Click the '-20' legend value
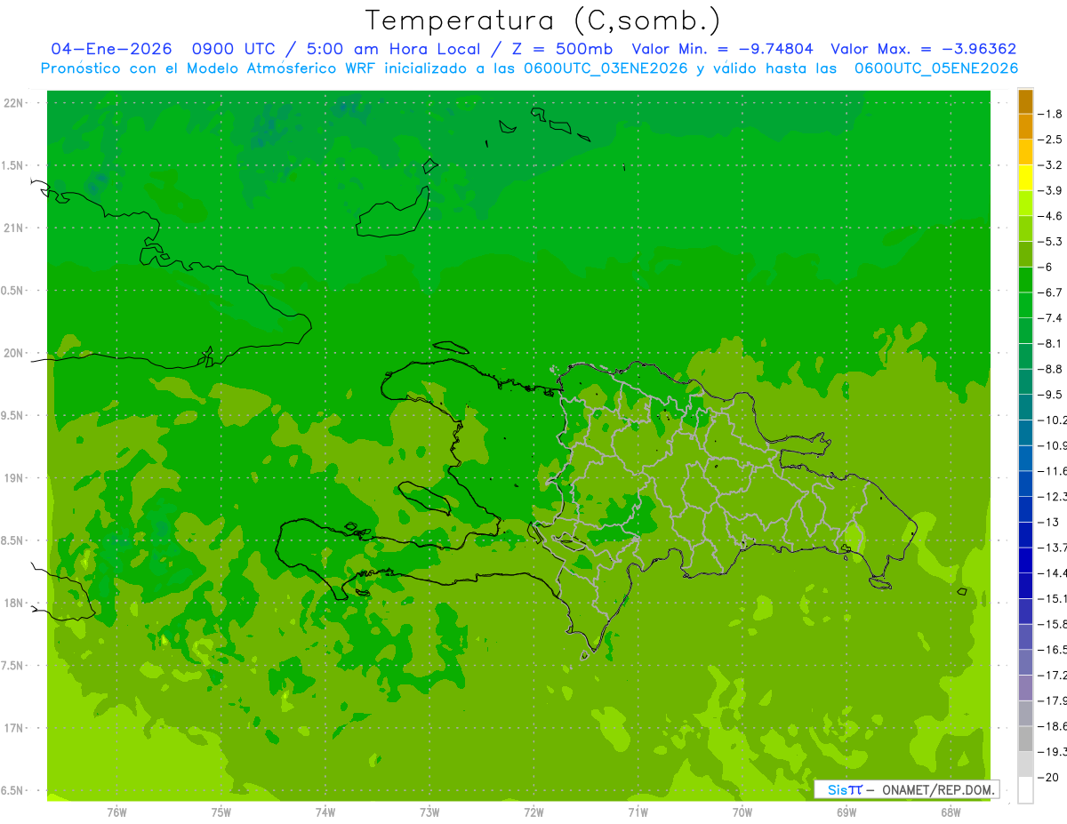The width and height of the screenshot is (1067, 824). (x=1047, y=777)
